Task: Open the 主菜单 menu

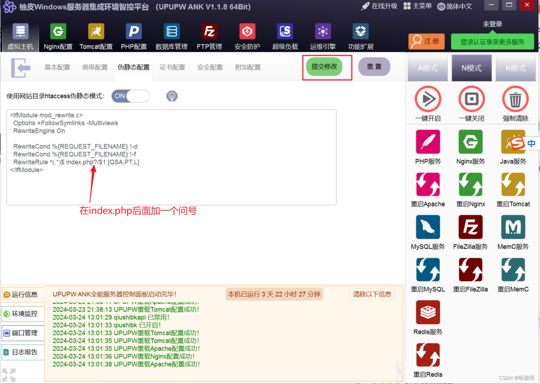Action: click(418, 6)
